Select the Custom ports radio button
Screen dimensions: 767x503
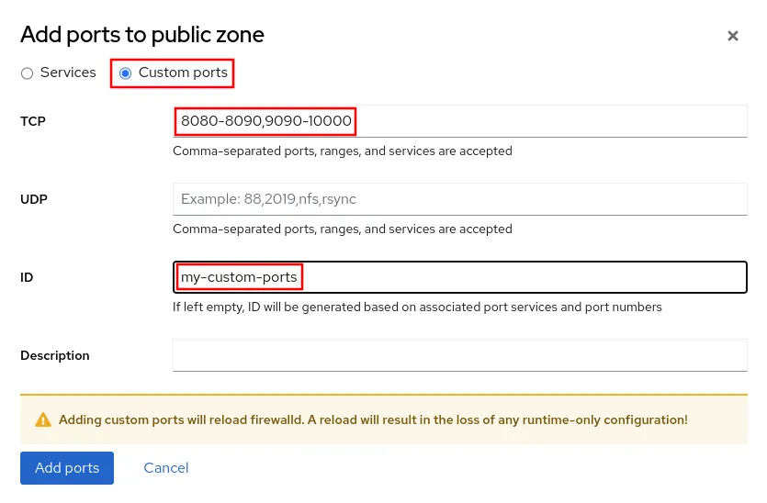coord(125,73)
